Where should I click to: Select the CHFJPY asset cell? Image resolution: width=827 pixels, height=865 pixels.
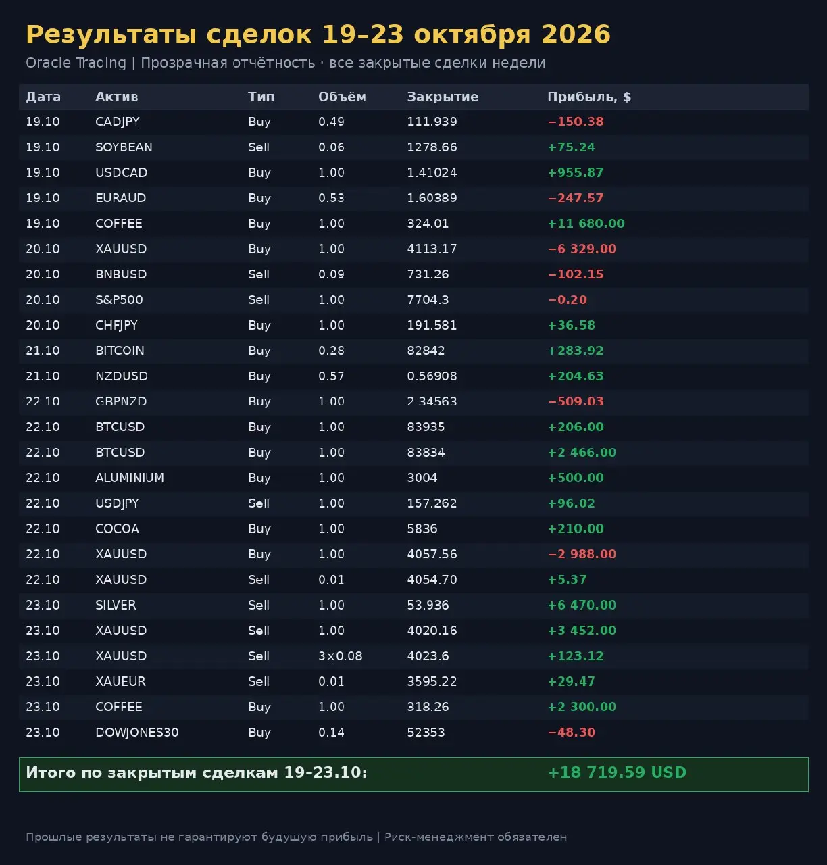pyautogui.click(x=116, y=325)
